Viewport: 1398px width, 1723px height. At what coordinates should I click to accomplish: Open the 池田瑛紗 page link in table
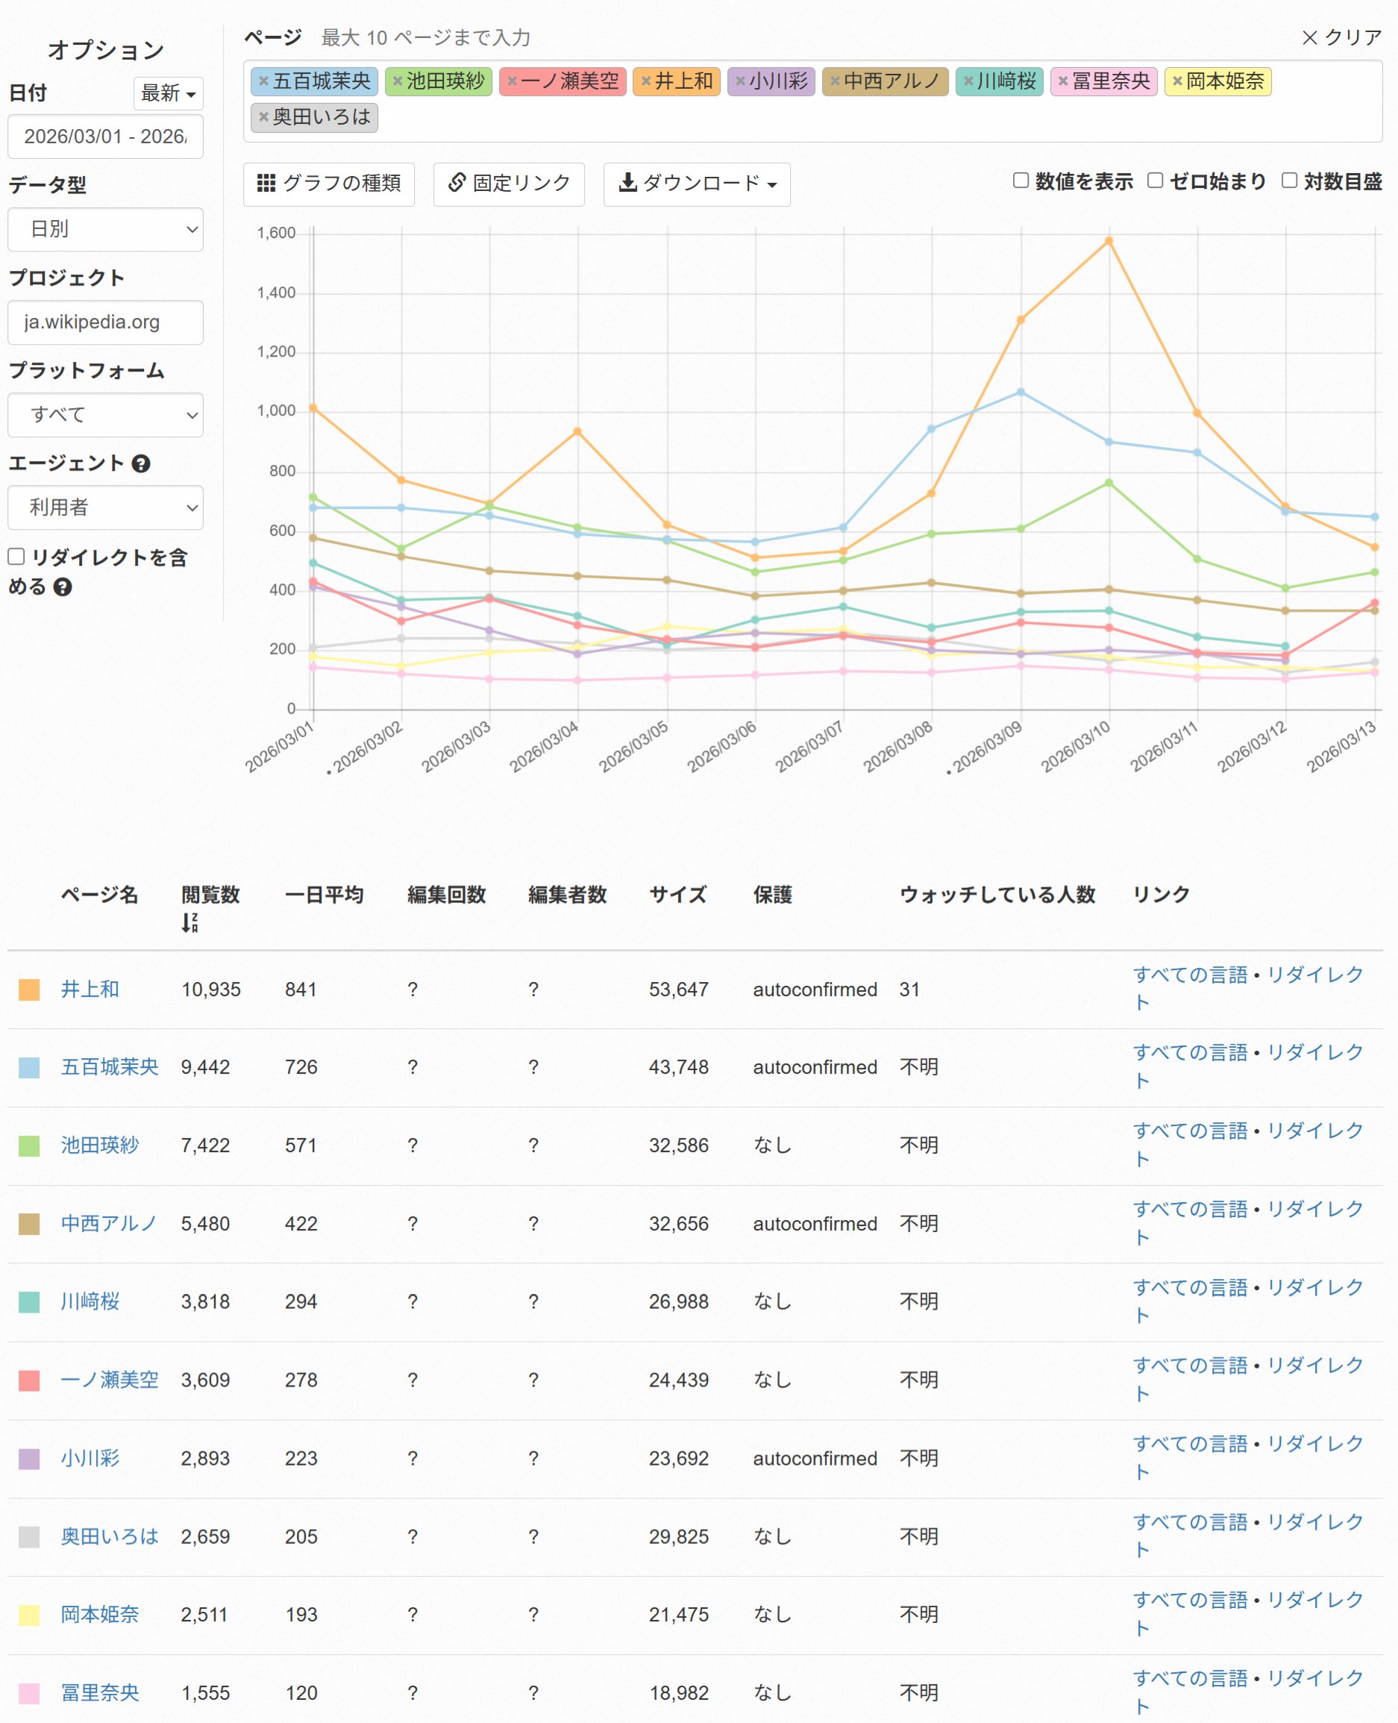pyautogui.click(x=100, y=1145)
